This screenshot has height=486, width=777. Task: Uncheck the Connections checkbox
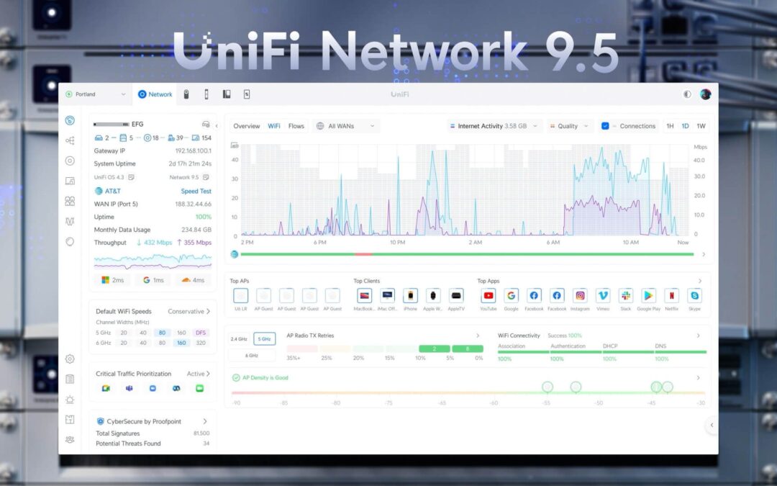tap(605, 126)
